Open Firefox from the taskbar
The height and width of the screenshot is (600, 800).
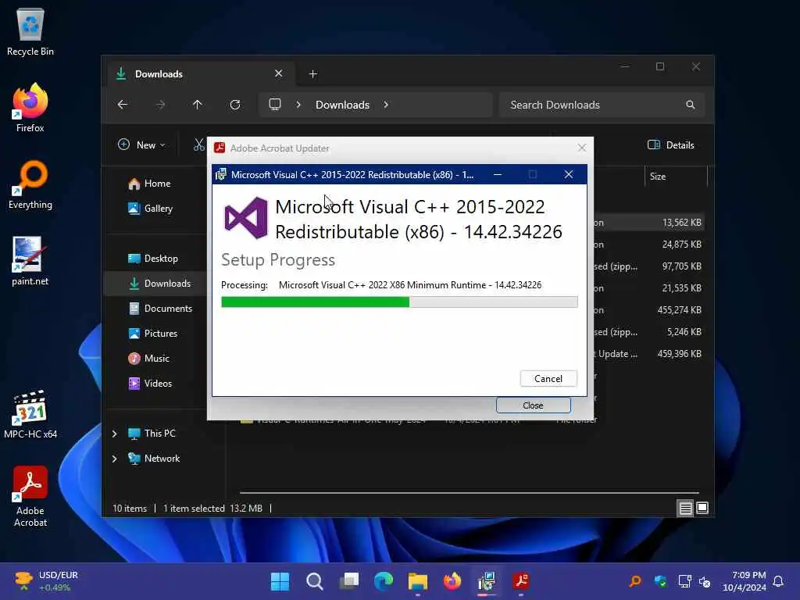click(452, 581)
